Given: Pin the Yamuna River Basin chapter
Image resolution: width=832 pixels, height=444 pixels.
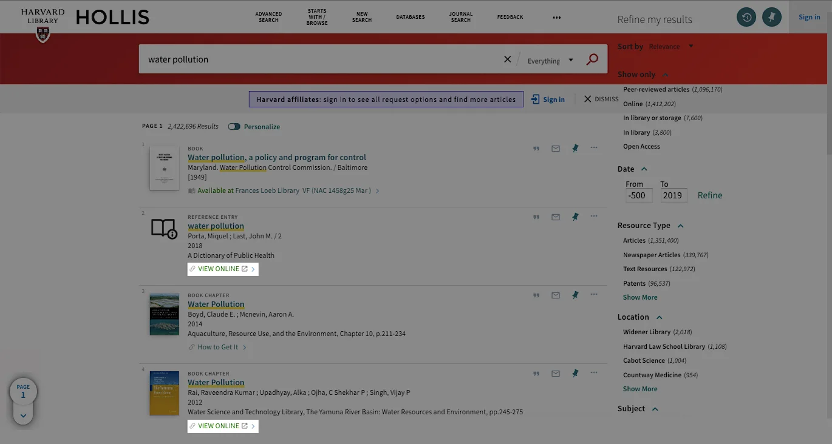Looking at the screenshot, I should pos(575,374).
